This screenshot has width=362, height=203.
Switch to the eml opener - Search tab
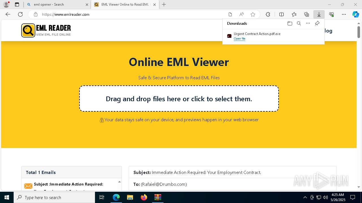(58, 5)
